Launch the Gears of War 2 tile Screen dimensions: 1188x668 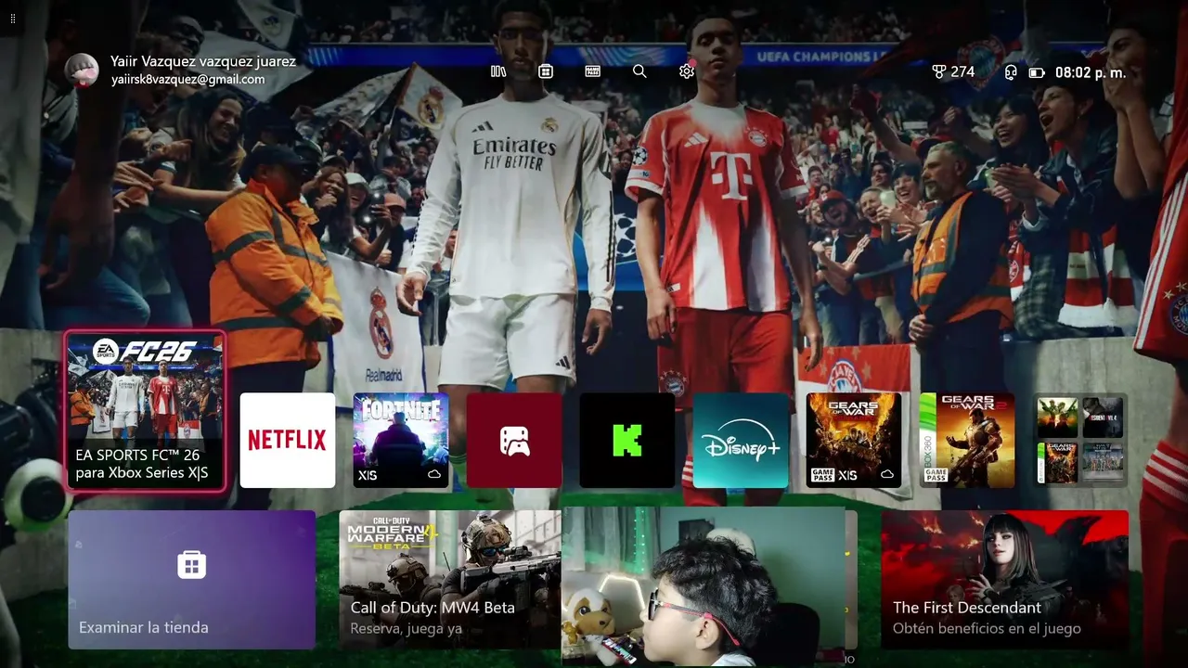967,440
